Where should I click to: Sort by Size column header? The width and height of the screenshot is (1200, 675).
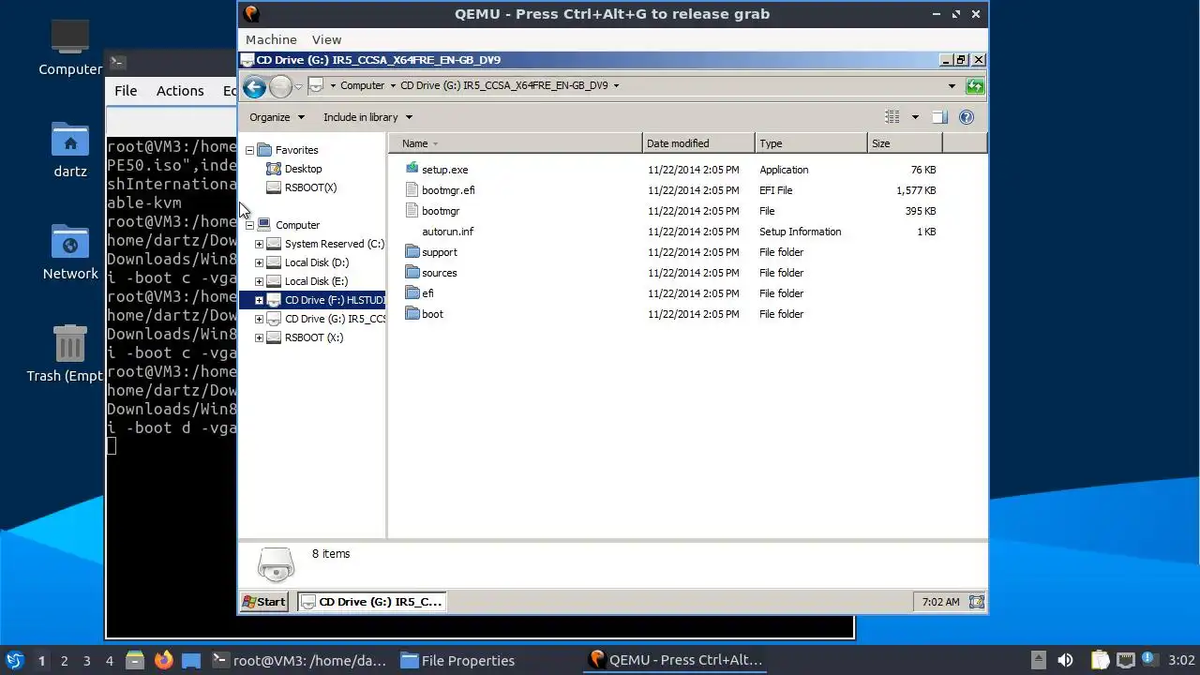coord(905,143)
